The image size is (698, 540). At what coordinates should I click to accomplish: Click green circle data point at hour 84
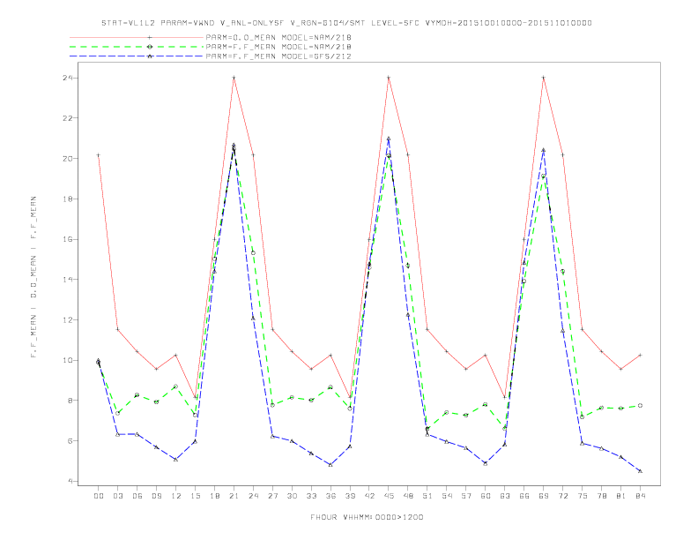pyautogui.click(x=640, y=406)
